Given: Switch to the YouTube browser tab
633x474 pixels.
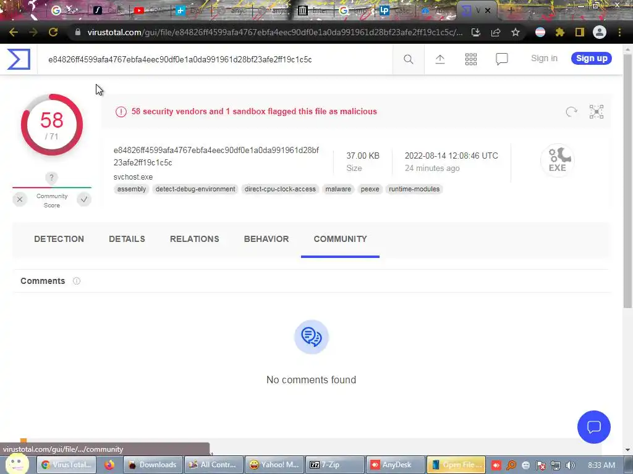Looking at the screenshot, I should pyautogui.click(x=150, y=10).
